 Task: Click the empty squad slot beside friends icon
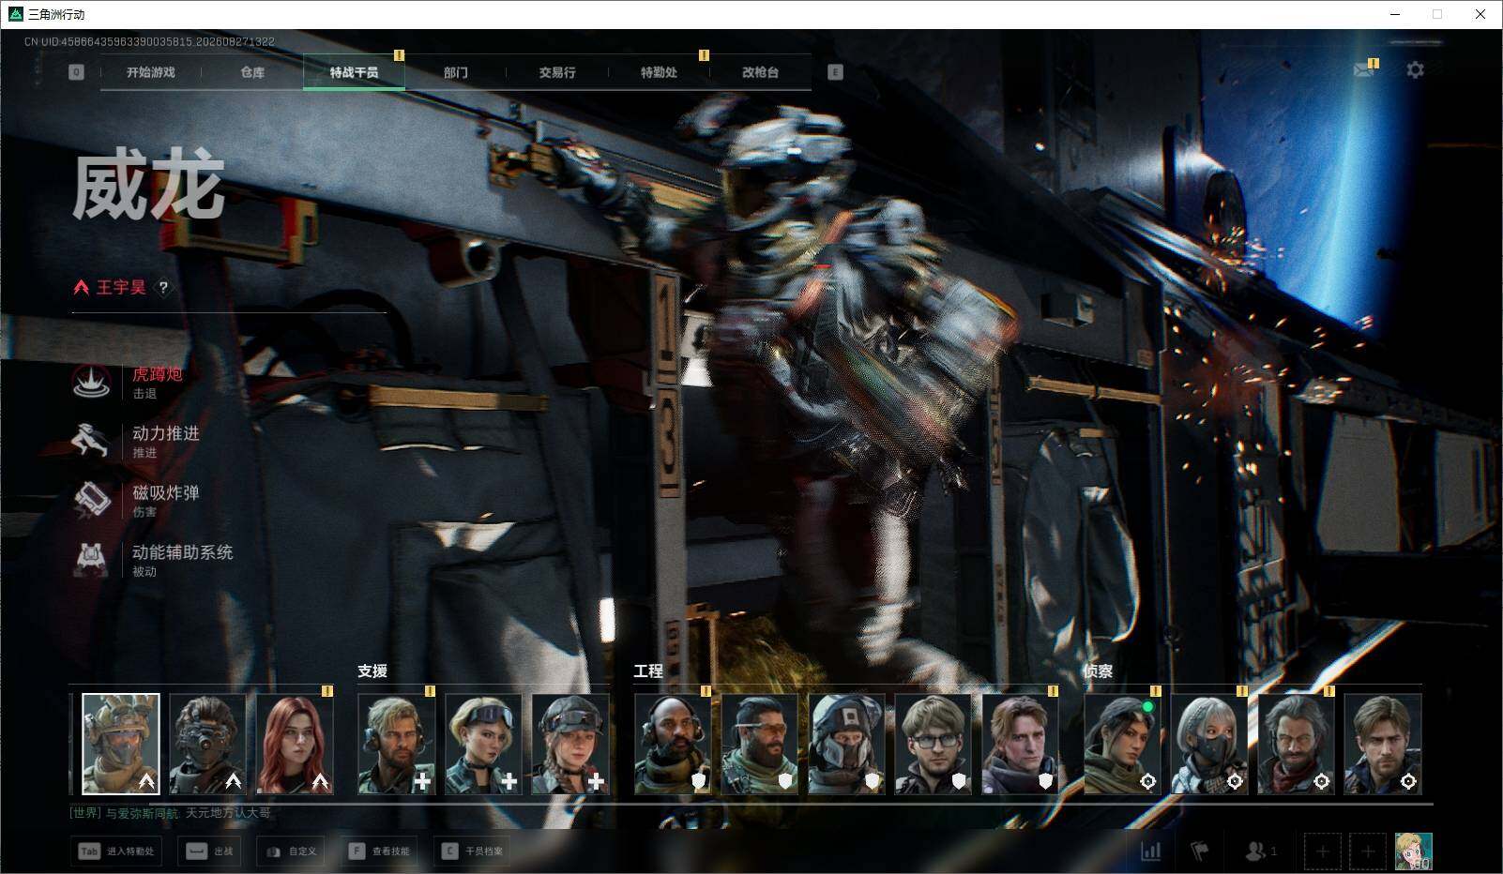tap(1322, 851)
